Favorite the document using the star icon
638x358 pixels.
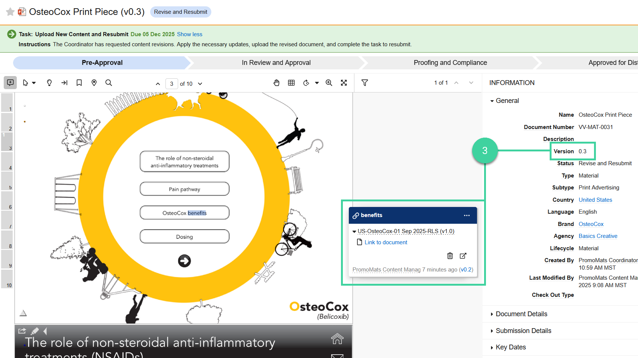pos(10,12)
